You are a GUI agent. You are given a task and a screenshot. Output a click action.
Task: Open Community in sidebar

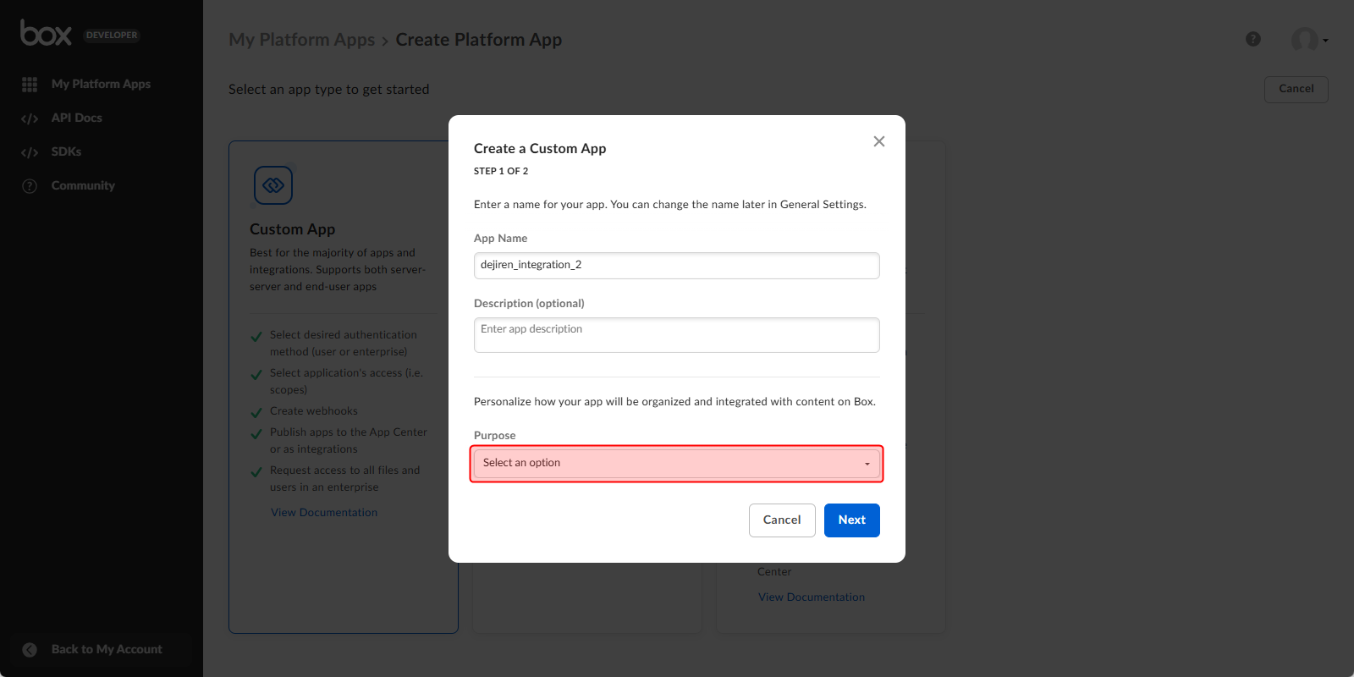point(83,185)
